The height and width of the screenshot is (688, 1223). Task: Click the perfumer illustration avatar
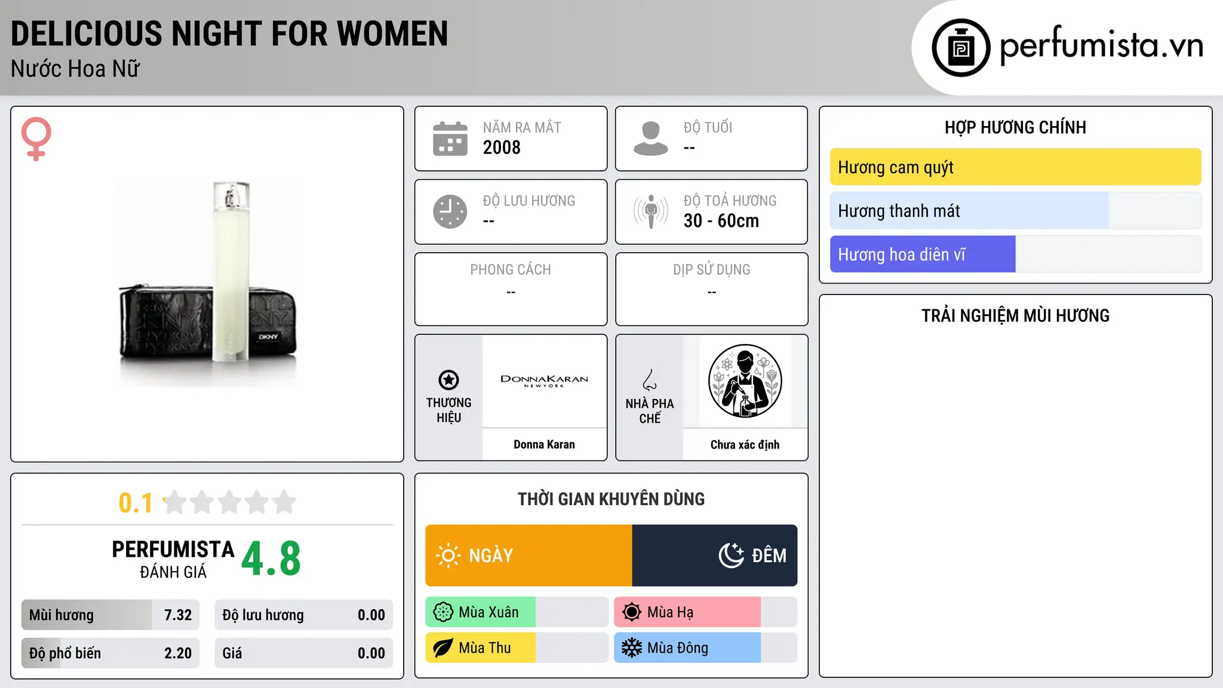[745, 381]
